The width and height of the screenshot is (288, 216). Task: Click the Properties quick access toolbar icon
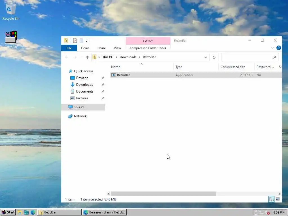click(x=75, y=40)
